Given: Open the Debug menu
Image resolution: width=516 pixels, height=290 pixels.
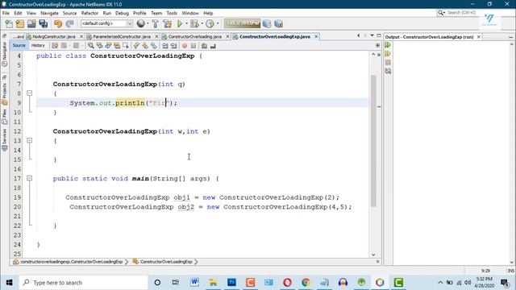Looking at the screenshot, I should 122,13.
